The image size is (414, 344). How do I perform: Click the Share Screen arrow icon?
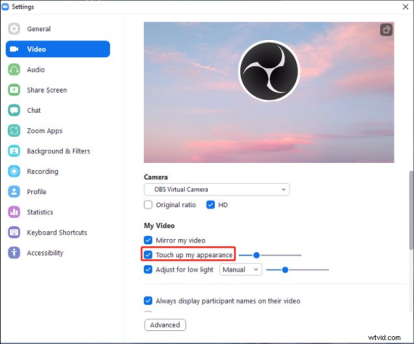click(x=14, y=90)
